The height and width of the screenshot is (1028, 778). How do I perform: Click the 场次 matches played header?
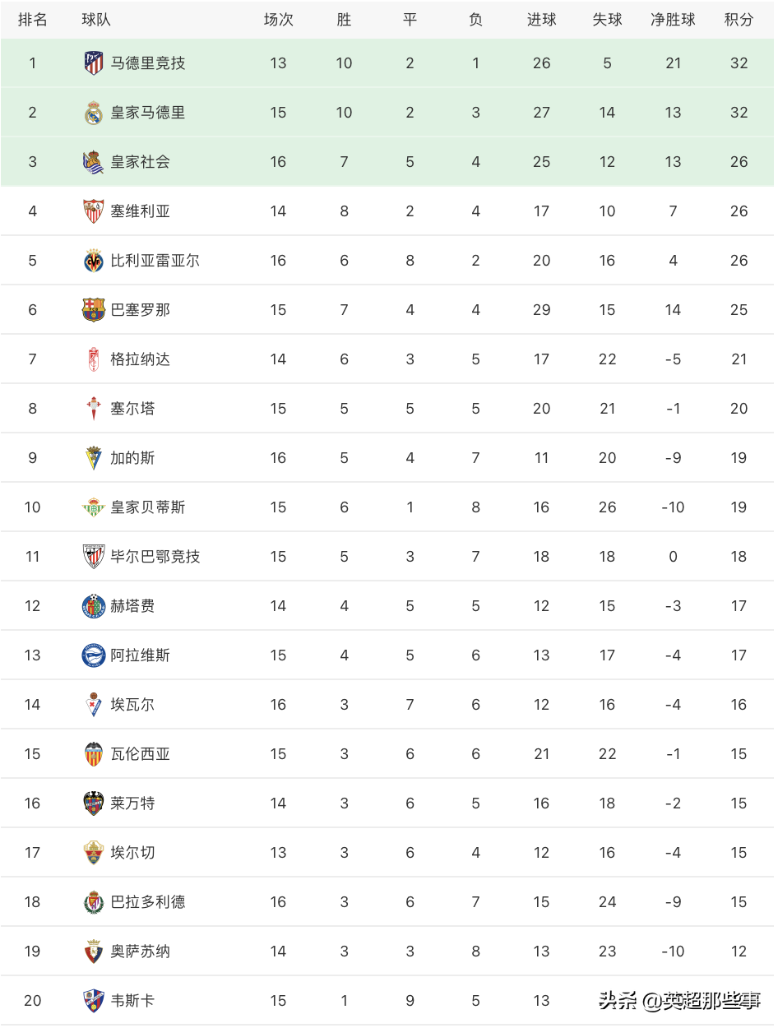click(x=278, y=20)
